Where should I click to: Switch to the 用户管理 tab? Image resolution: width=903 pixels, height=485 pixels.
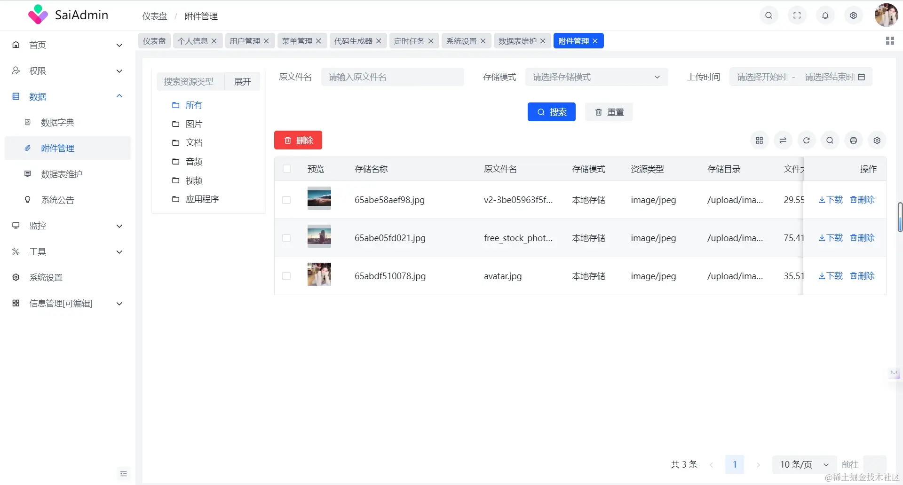coord(246,40)
